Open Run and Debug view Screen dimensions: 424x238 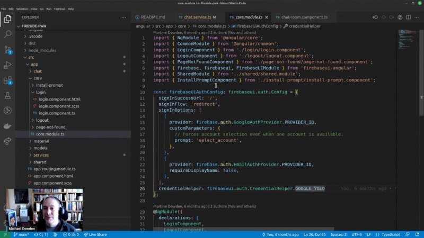pyautogui.click(x=7, y=65)
